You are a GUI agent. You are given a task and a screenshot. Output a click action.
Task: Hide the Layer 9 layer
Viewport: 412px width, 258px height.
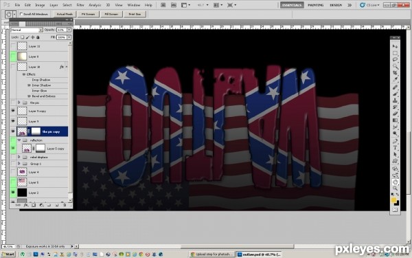[x=13, y=121]
